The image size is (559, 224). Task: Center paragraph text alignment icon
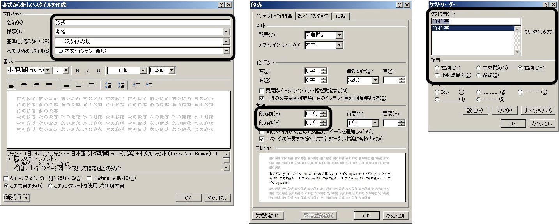tap(24, 85)
